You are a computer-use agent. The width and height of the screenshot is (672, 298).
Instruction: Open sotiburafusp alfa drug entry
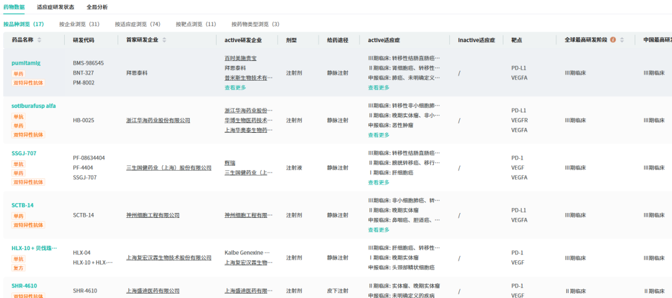click(x=34, y=106)
